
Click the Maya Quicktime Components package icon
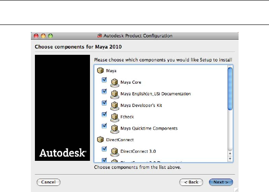click(x=115, y=129)
